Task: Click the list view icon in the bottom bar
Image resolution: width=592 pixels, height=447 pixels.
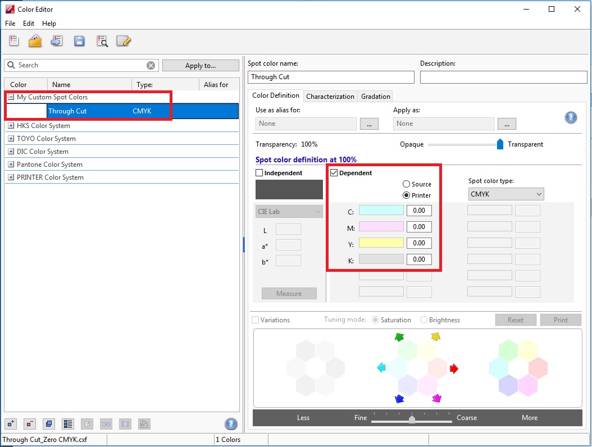Action: pos(68,424)
